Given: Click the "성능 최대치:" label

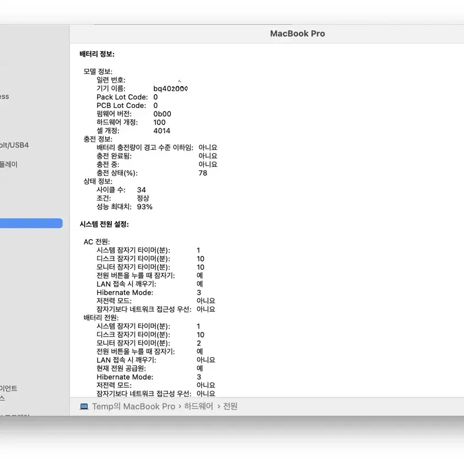Looking at the screenshot, I should (114, 207).
